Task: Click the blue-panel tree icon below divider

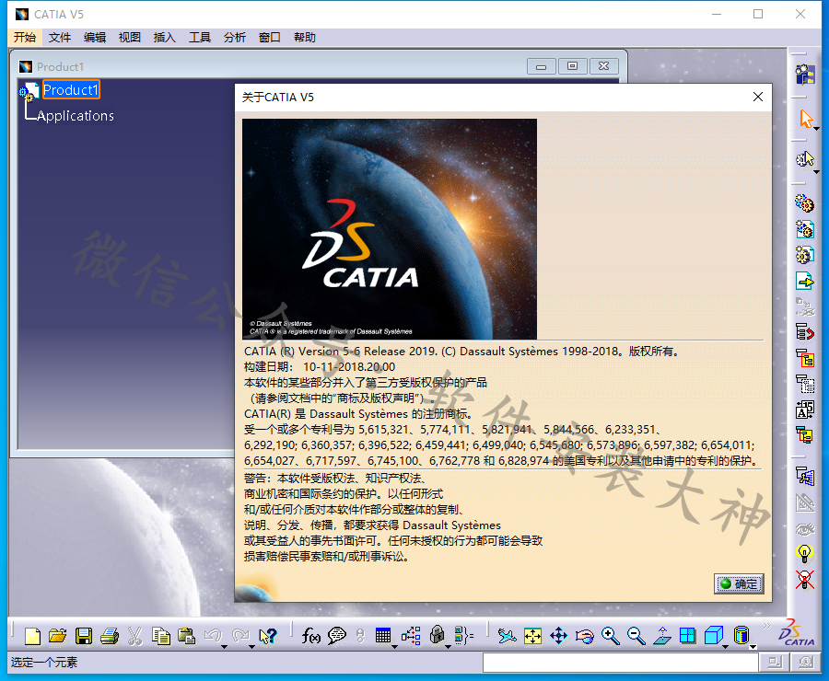Action: pos(805,476)
